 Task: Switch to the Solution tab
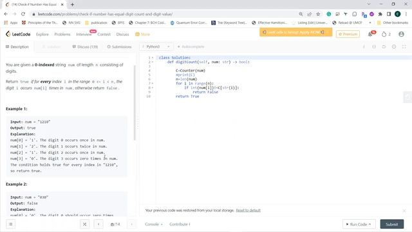click(51, 47)
